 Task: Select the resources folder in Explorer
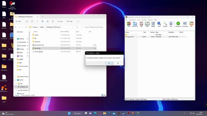point(64,42)
